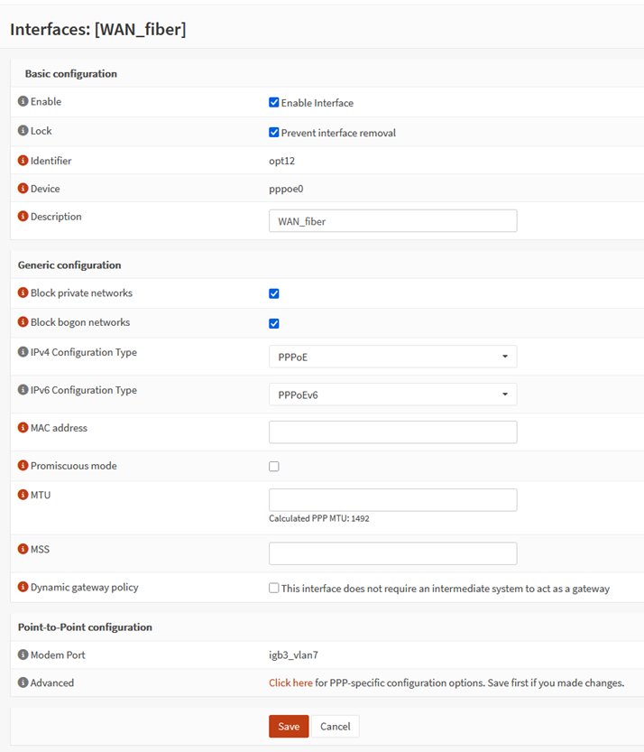Screen dimensions: 644x752
Task: Click the info icon next to MTU
Action: [23, 495]
